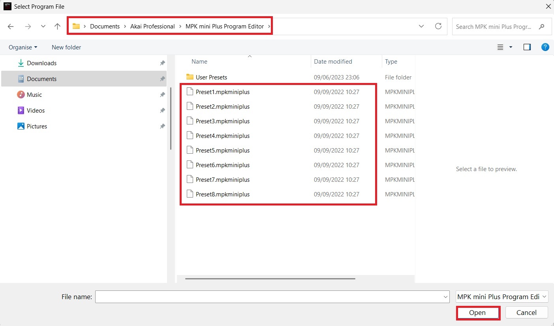Click the horizontal scrollbar of file list

[270, 279]
